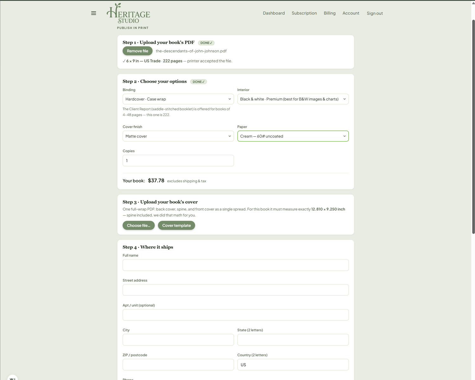This screenshot has width=475, height=380.
Task: Click the City input field
Action: coord(178,340)
